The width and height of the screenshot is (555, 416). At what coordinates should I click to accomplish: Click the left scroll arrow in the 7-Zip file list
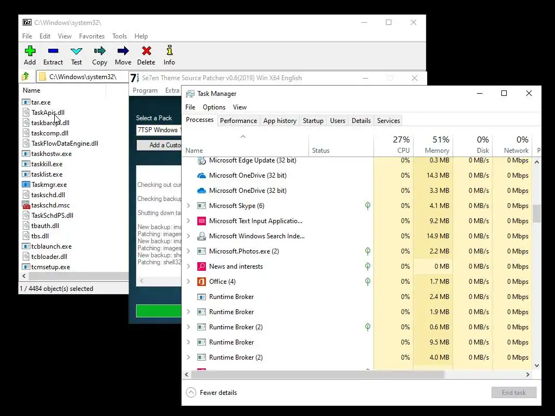coord(24,276)
